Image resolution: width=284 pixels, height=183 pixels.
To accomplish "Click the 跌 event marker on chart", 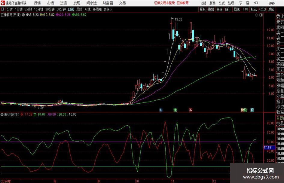I will coord(245,110).
